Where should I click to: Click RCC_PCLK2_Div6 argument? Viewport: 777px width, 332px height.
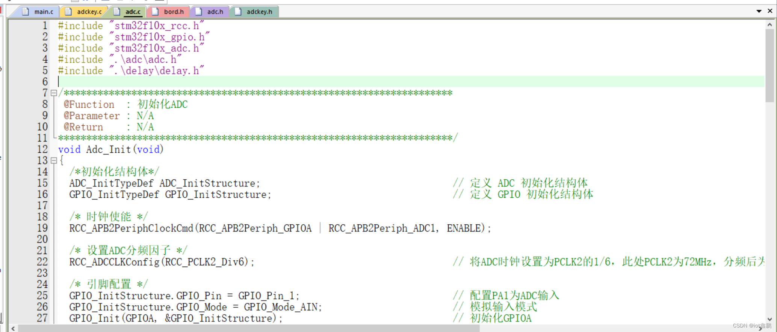pos(204,262)
